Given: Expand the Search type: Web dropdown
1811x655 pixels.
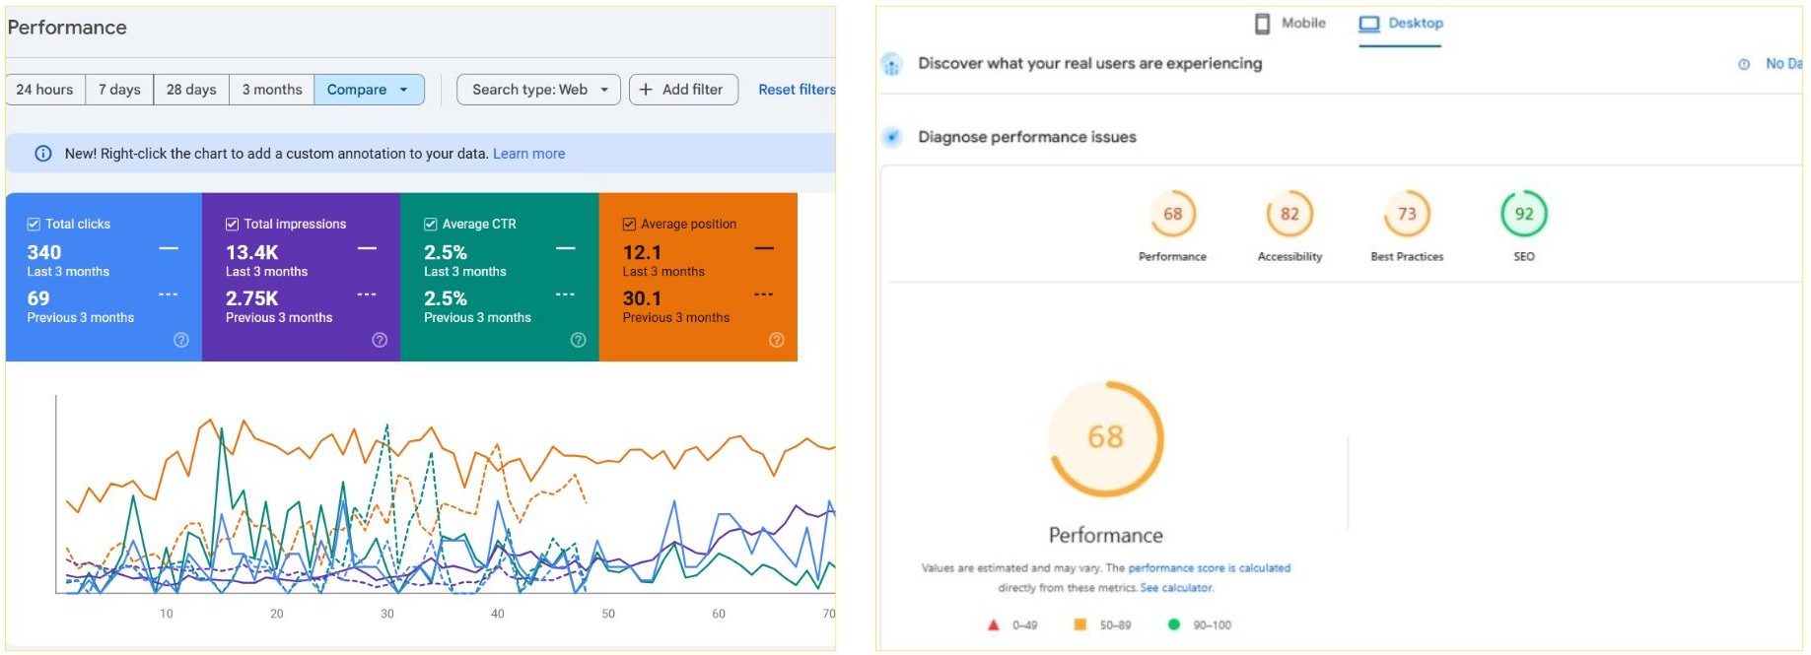Looking at the screenshot, I should [538, 90].
